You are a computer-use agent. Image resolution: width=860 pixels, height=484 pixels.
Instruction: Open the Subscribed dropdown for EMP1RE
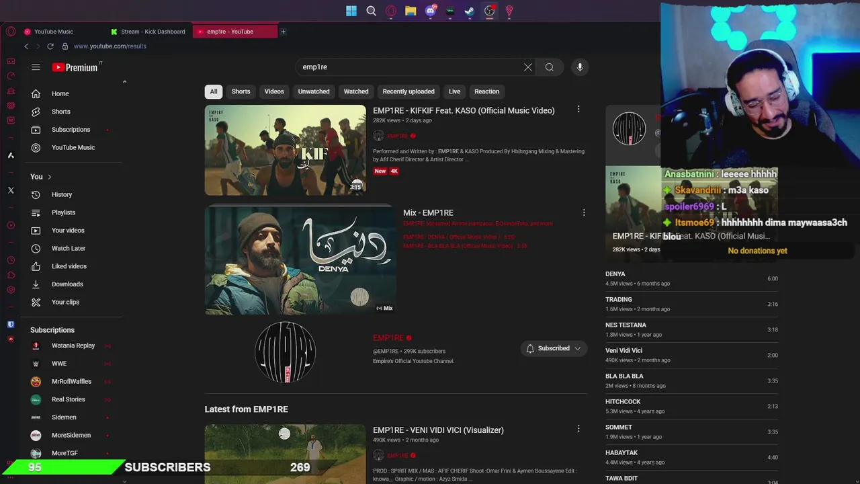pyautogui.click(x=554, y=348)
